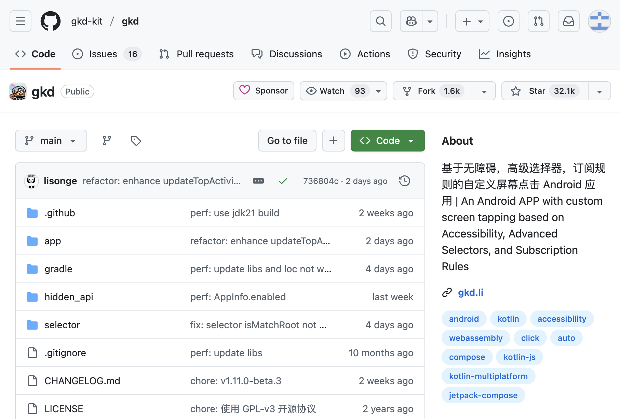The image size is (620, 419).
Task: Open the notifications inbox icon
Action: tap(568, 21)
